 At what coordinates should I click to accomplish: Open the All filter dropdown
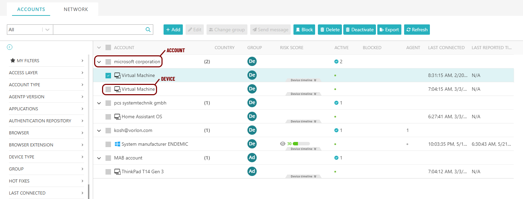pyautogui.click(x=47, y=30)
